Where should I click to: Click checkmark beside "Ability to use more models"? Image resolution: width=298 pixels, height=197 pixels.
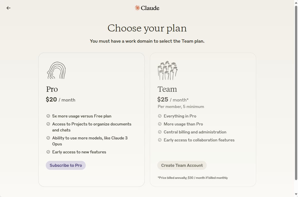point(48,138)
